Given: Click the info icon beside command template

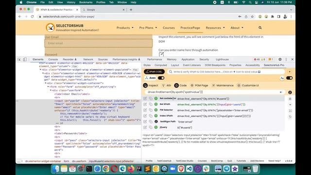Looking at the screenshot, I should 290,92.
